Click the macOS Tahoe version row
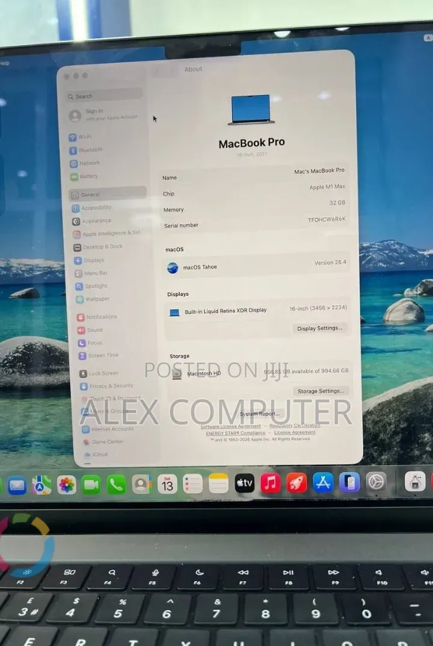 pos(257,265)
